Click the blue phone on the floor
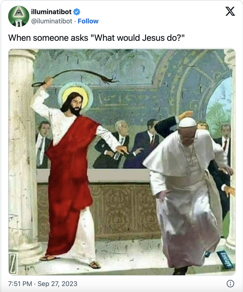 (x=226, y=259)
